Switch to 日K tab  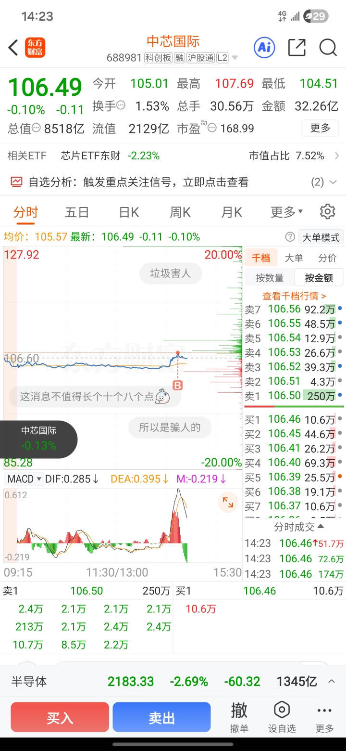[129, 212]
